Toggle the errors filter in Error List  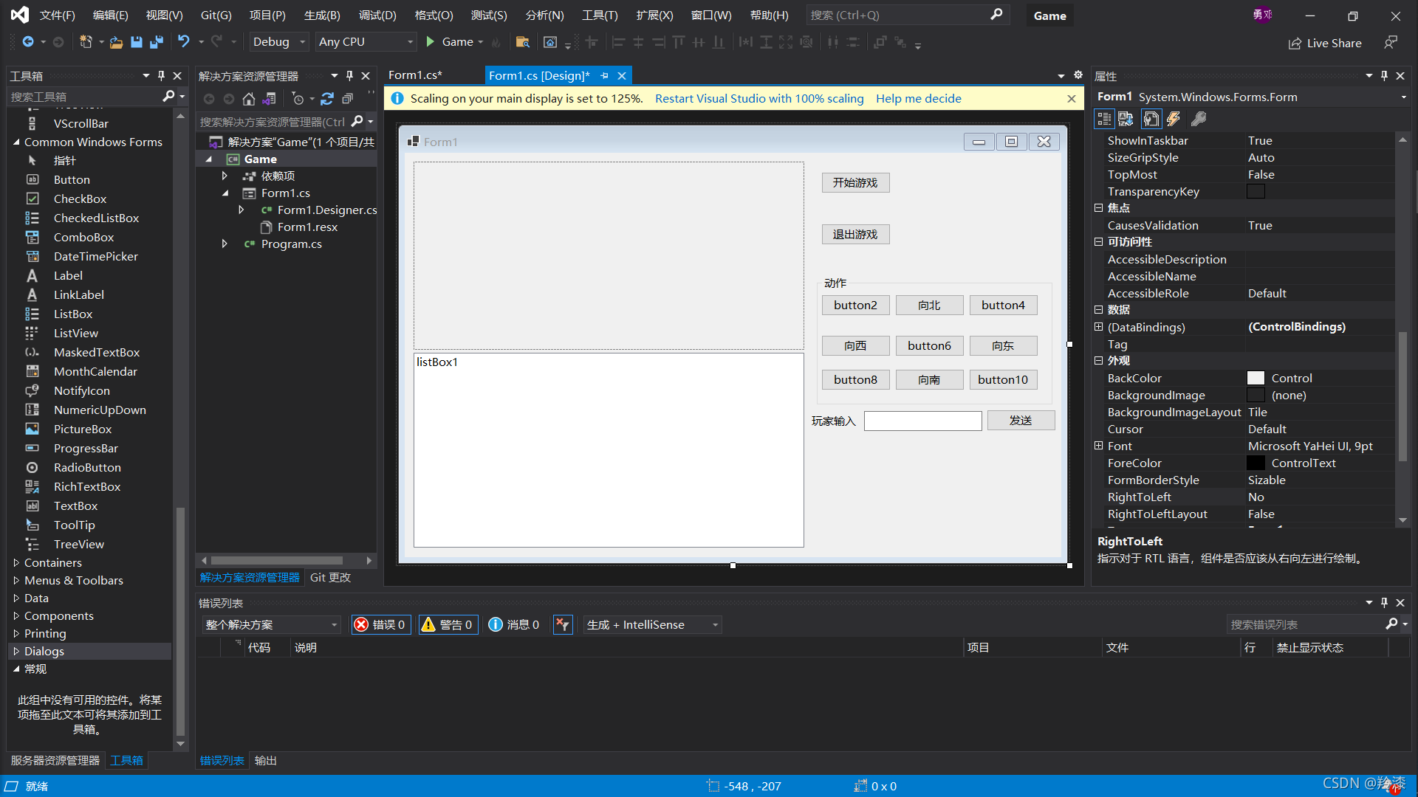pyautogui.click(x=380, y=624)
